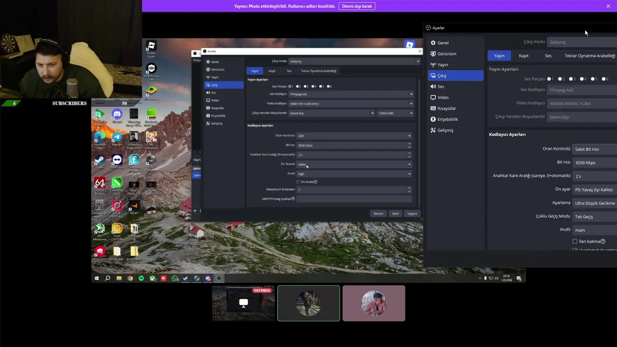Image resolution: width=617 pixels, height=347 pixels.
Task: Open Oran Kontrolü Sabit Bit Hızı dropdown
Action: [594, 149]
